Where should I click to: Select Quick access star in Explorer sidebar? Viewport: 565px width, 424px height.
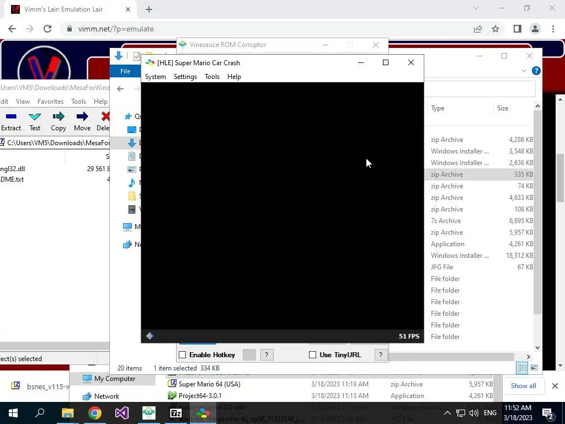point(128,116)
